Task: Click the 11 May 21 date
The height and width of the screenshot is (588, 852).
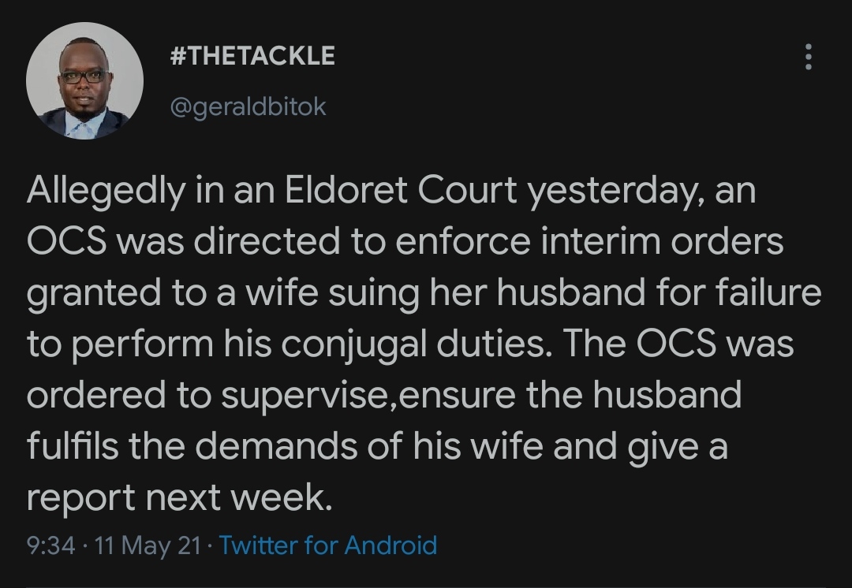Action: tap(148, 545)
